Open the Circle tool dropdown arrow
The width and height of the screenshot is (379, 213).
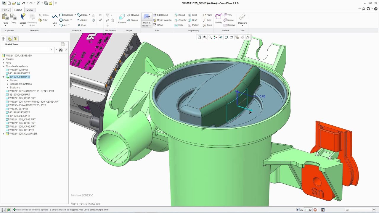pyautogui.click(x=71, y=20)
